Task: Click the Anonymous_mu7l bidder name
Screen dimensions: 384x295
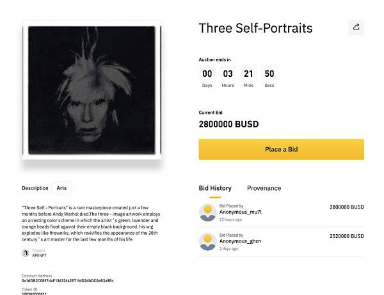Action: (241, 212)
